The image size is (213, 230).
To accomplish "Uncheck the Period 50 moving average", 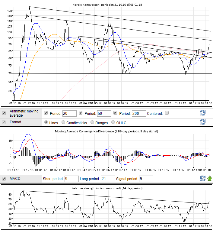I will 81,113.
